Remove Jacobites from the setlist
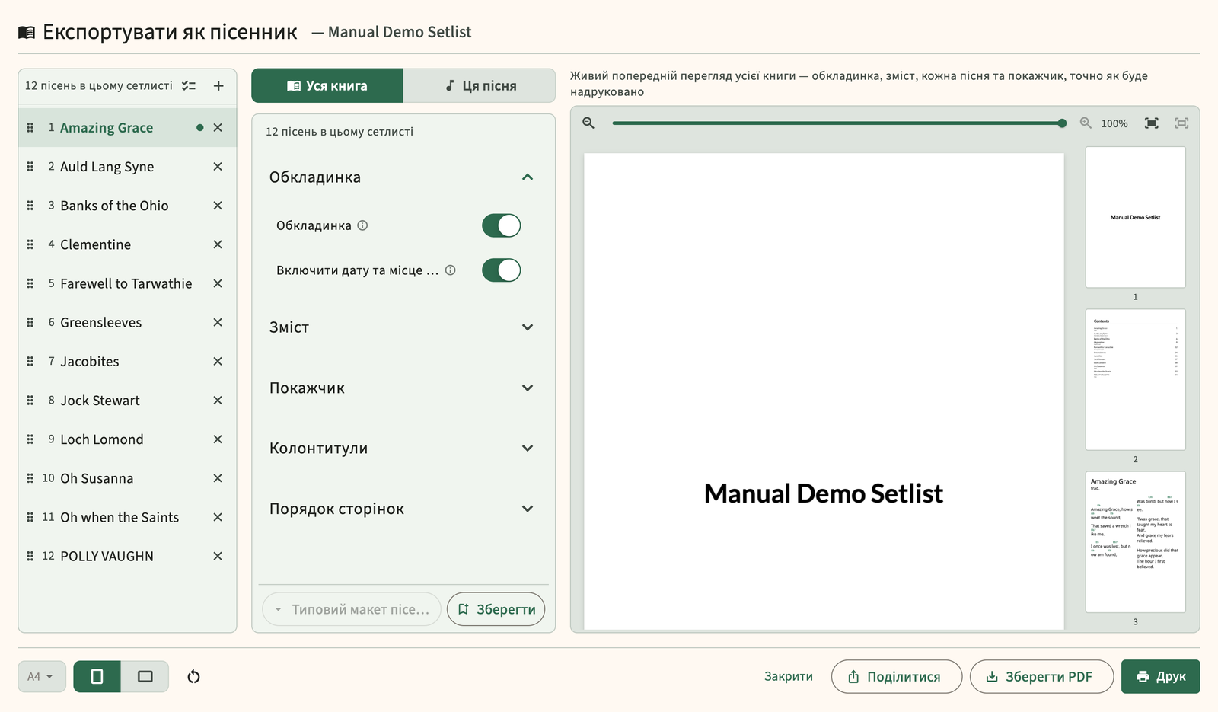Image resolution: width=1218 pixels, height=712 pixels. pos(218,362)
